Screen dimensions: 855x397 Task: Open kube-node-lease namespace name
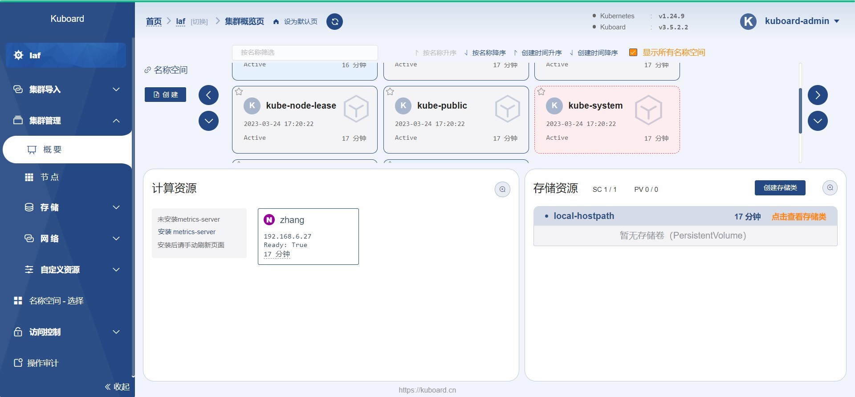tap(301, 105)
